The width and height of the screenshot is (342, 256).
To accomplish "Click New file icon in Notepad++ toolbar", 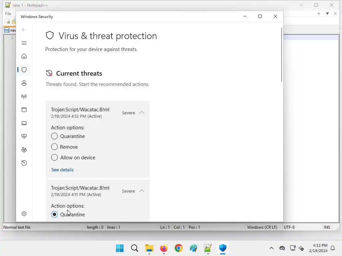I will point(7,21).
